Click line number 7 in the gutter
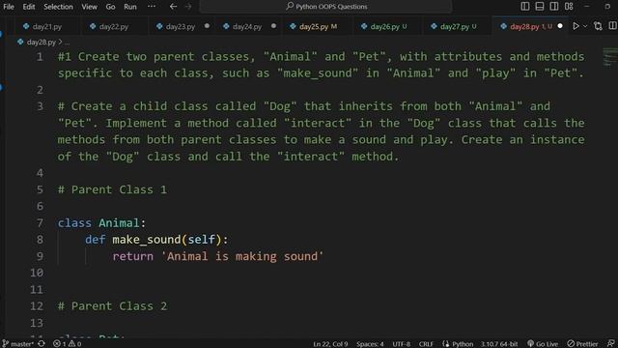The height and width of the screenshot is (348, 618). coord(40,223)
